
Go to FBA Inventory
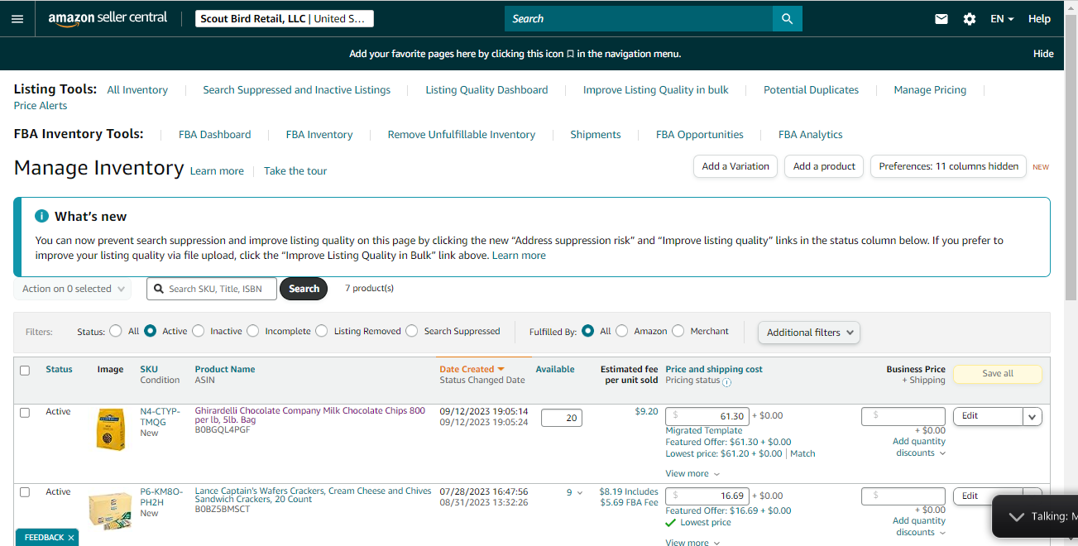[x=319, y=135]
